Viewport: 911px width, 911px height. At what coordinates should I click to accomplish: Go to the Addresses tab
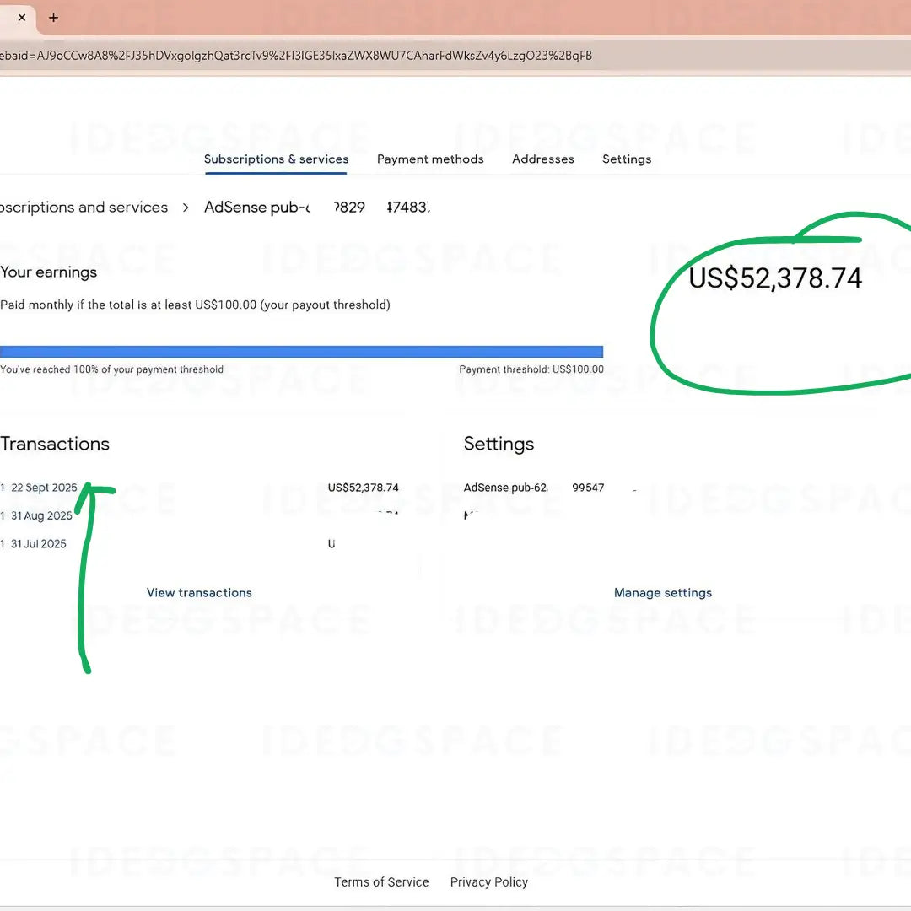(542, 159)
